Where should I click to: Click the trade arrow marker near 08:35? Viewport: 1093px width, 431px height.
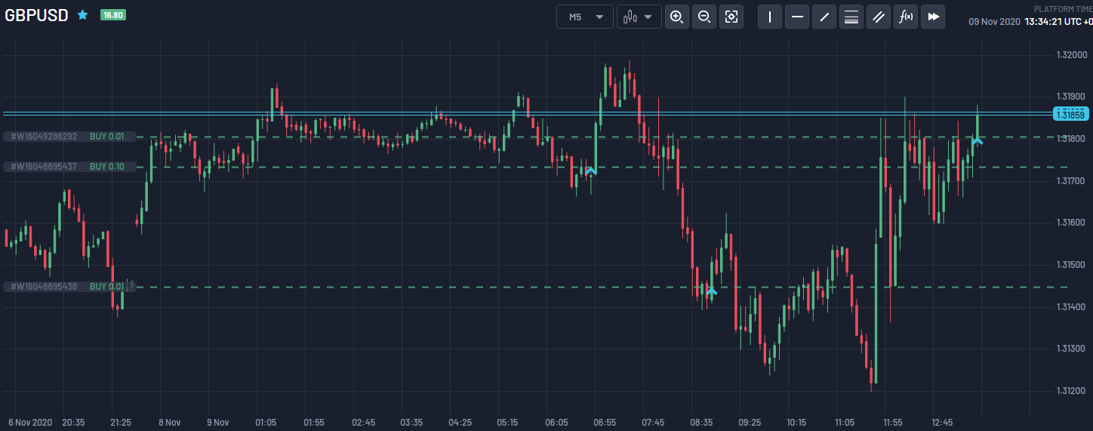[x=711, y=291]
